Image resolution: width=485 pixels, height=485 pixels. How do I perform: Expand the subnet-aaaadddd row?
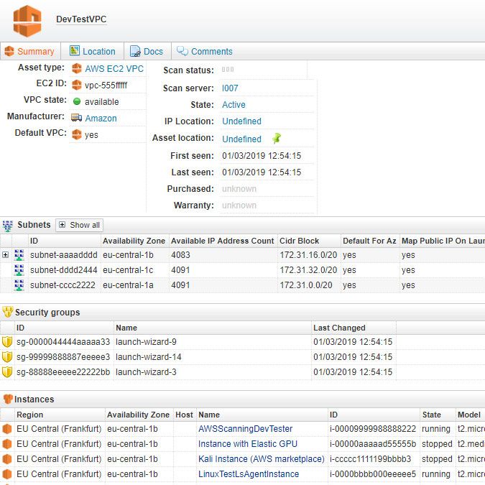6,255
